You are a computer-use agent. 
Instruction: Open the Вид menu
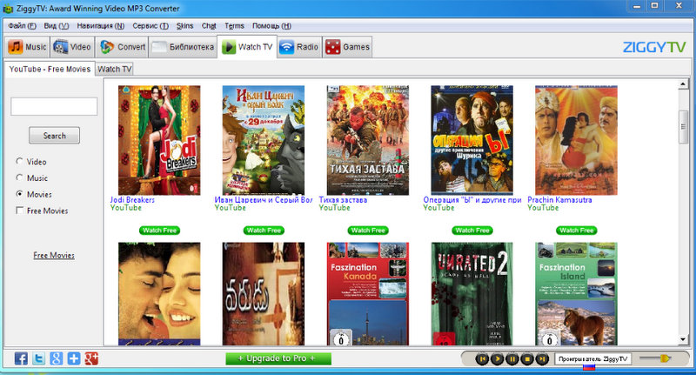57,26
